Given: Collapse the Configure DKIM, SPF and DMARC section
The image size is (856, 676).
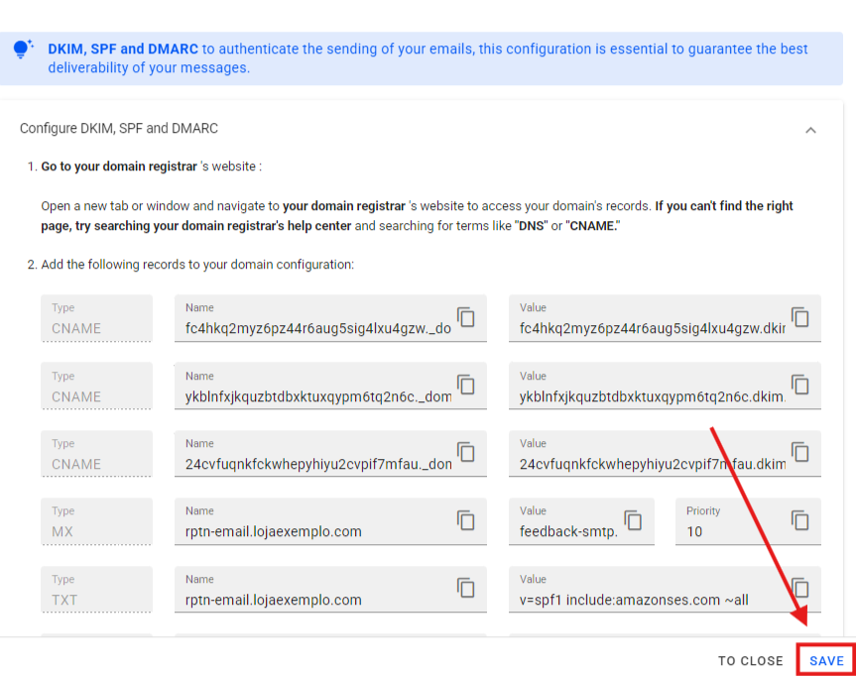Looking at the screenshot, I should tap(810, 130).
